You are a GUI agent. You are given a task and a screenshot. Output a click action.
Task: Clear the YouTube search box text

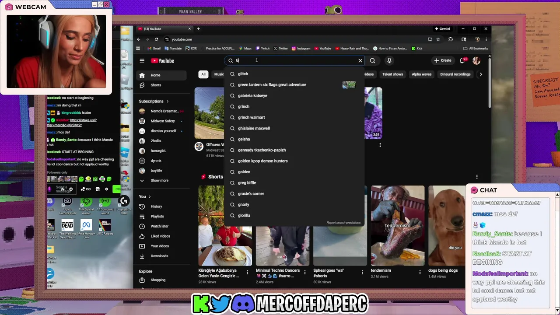click(360, 60)
